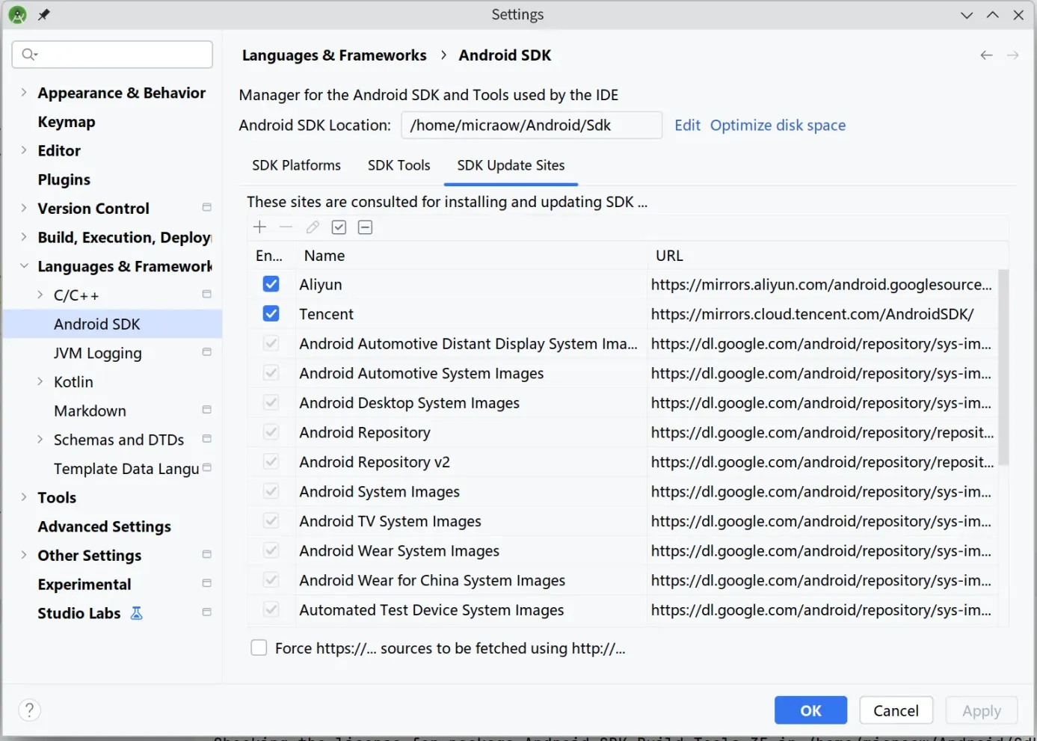Uncheck the Tencent mirror site
This screenshot has width=1037, height=741.
click(271, 313)
